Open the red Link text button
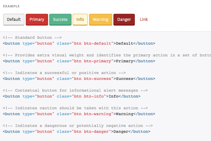 coord(144,20)
